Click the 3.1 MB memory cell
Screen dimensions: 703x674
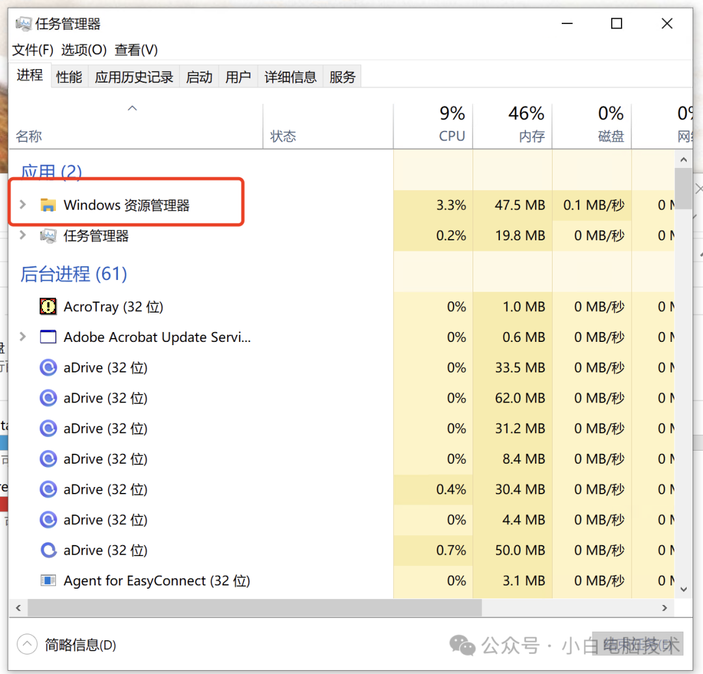tap(512, 581)
